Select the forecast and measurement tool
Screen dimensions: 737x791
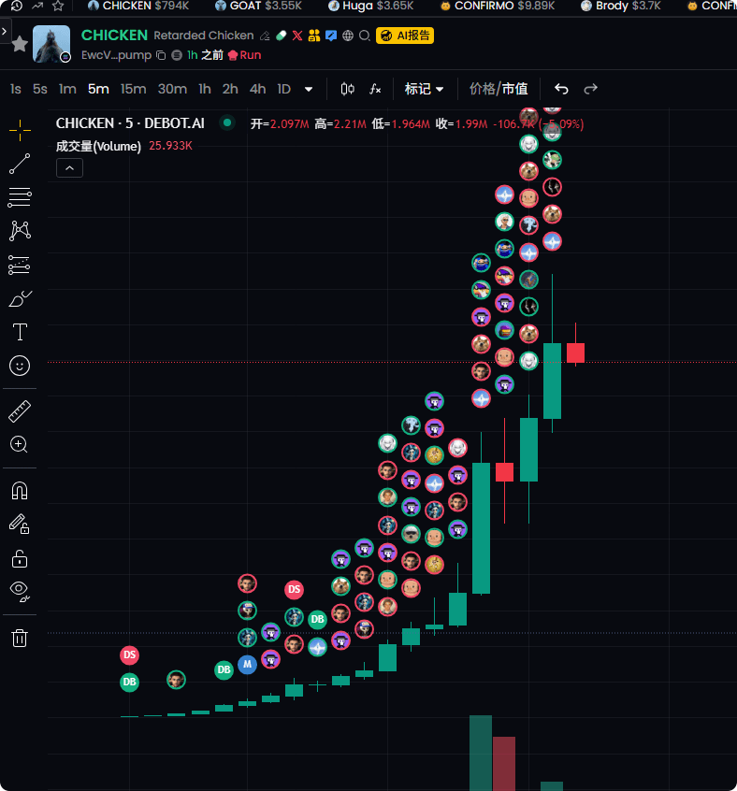click(x=20, y=265)
